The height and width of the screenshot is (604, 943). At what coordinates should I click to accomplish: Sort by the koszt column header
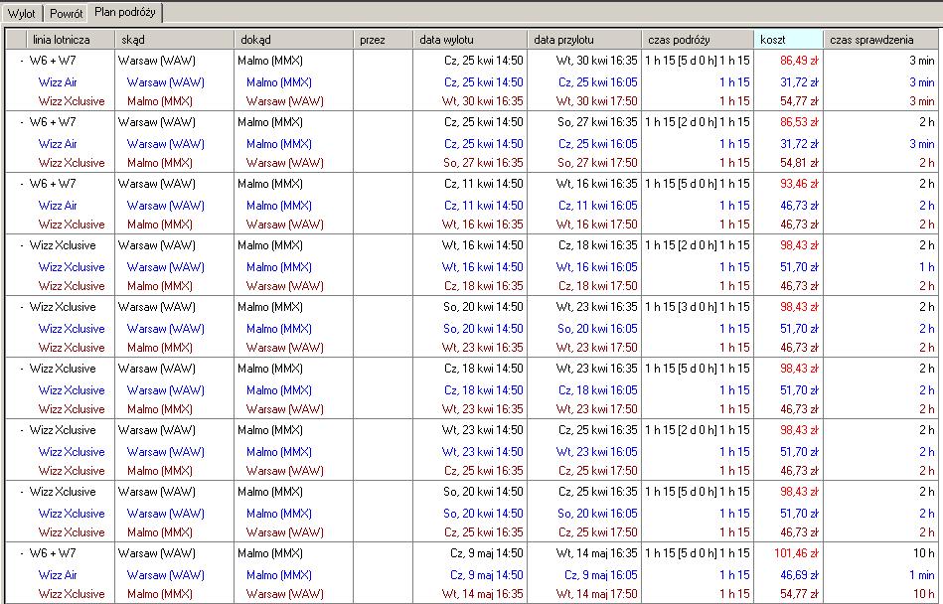point(788,40)
